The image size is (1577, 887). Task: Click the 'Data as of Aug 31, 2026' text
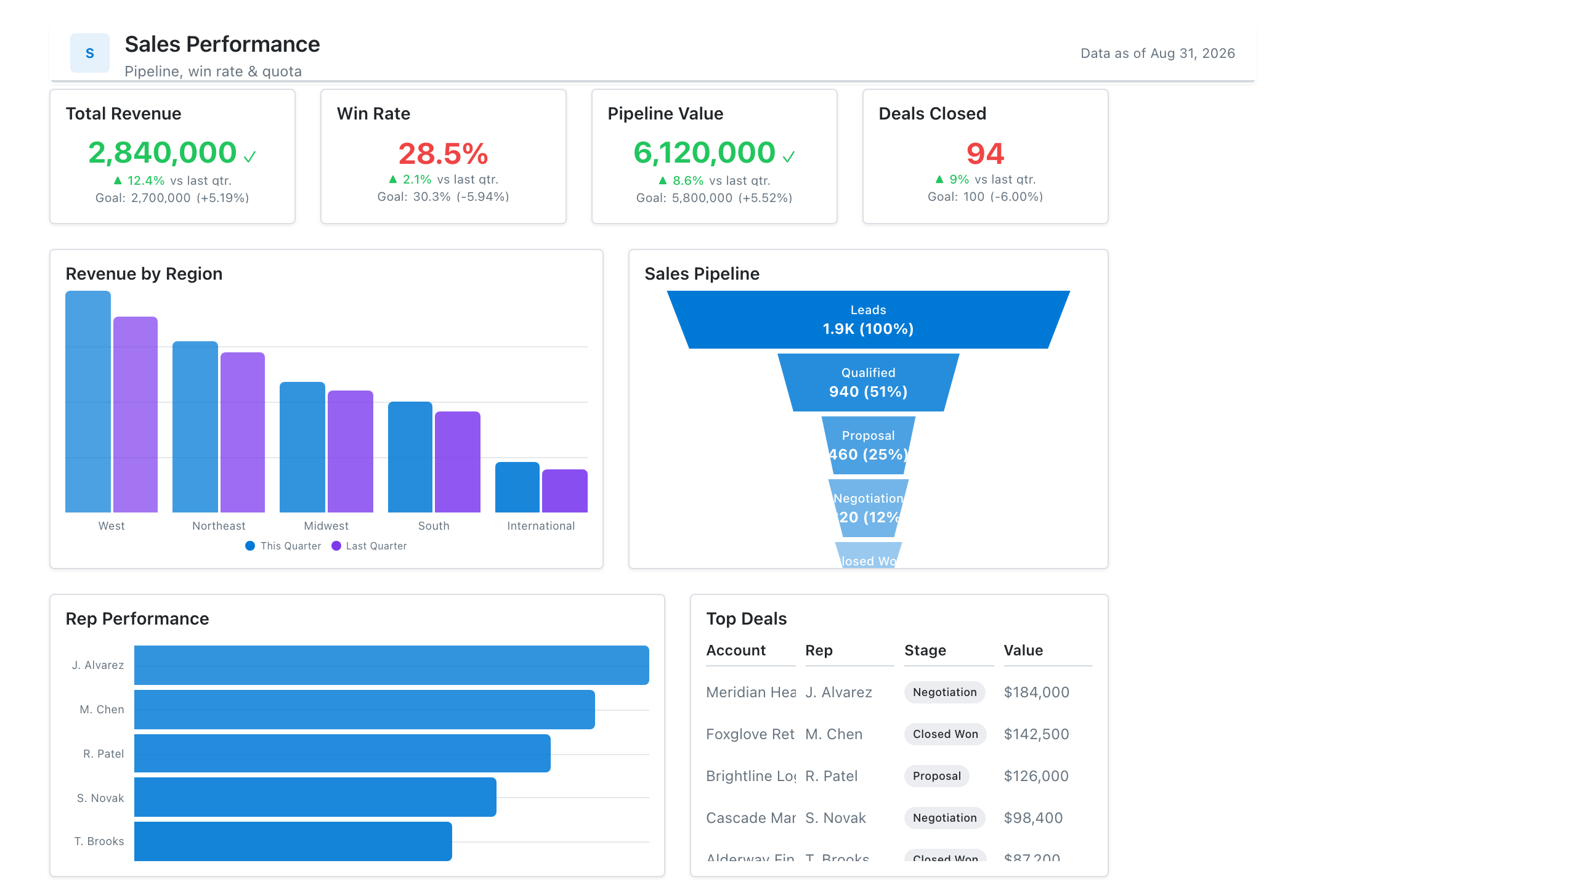pyautogui.click(x=1158, y=53)
